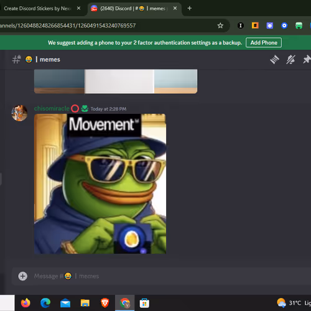Click the blue circle extension icon
311x311 pixels.
[x=284, y=26]
